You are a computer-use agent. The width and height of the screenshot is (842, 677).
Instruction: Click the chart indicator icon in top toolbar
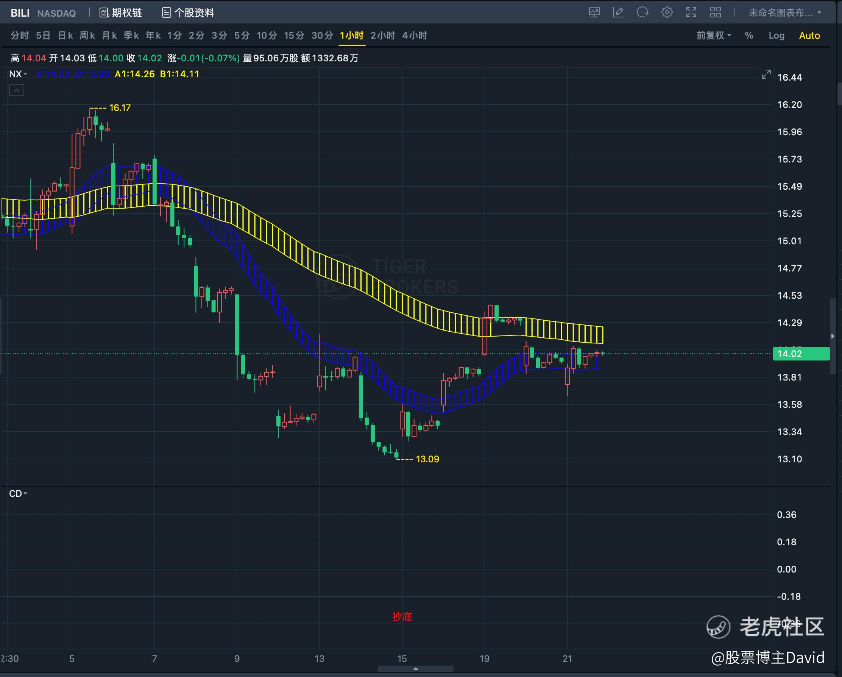(594, 12)
